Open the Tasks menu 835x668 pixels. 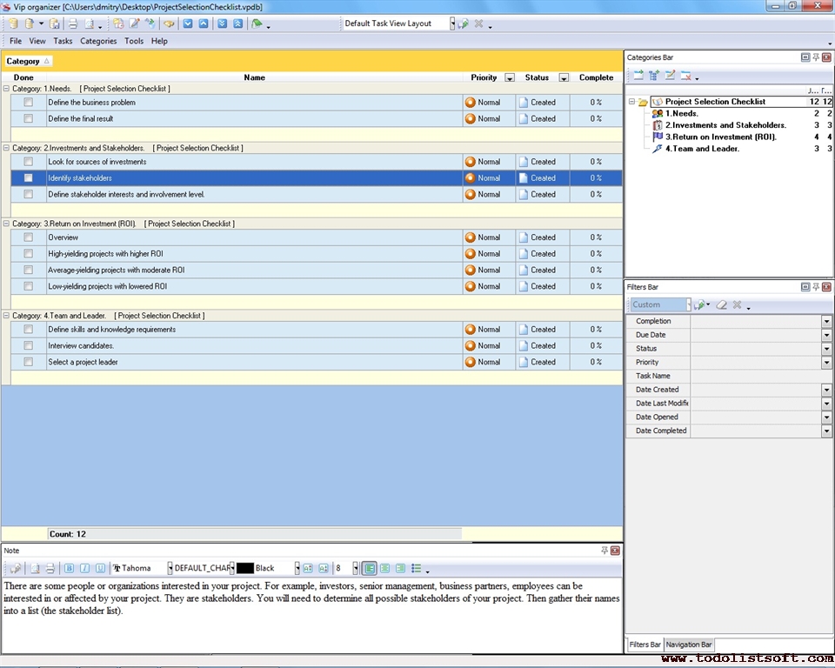click(63, 41)
